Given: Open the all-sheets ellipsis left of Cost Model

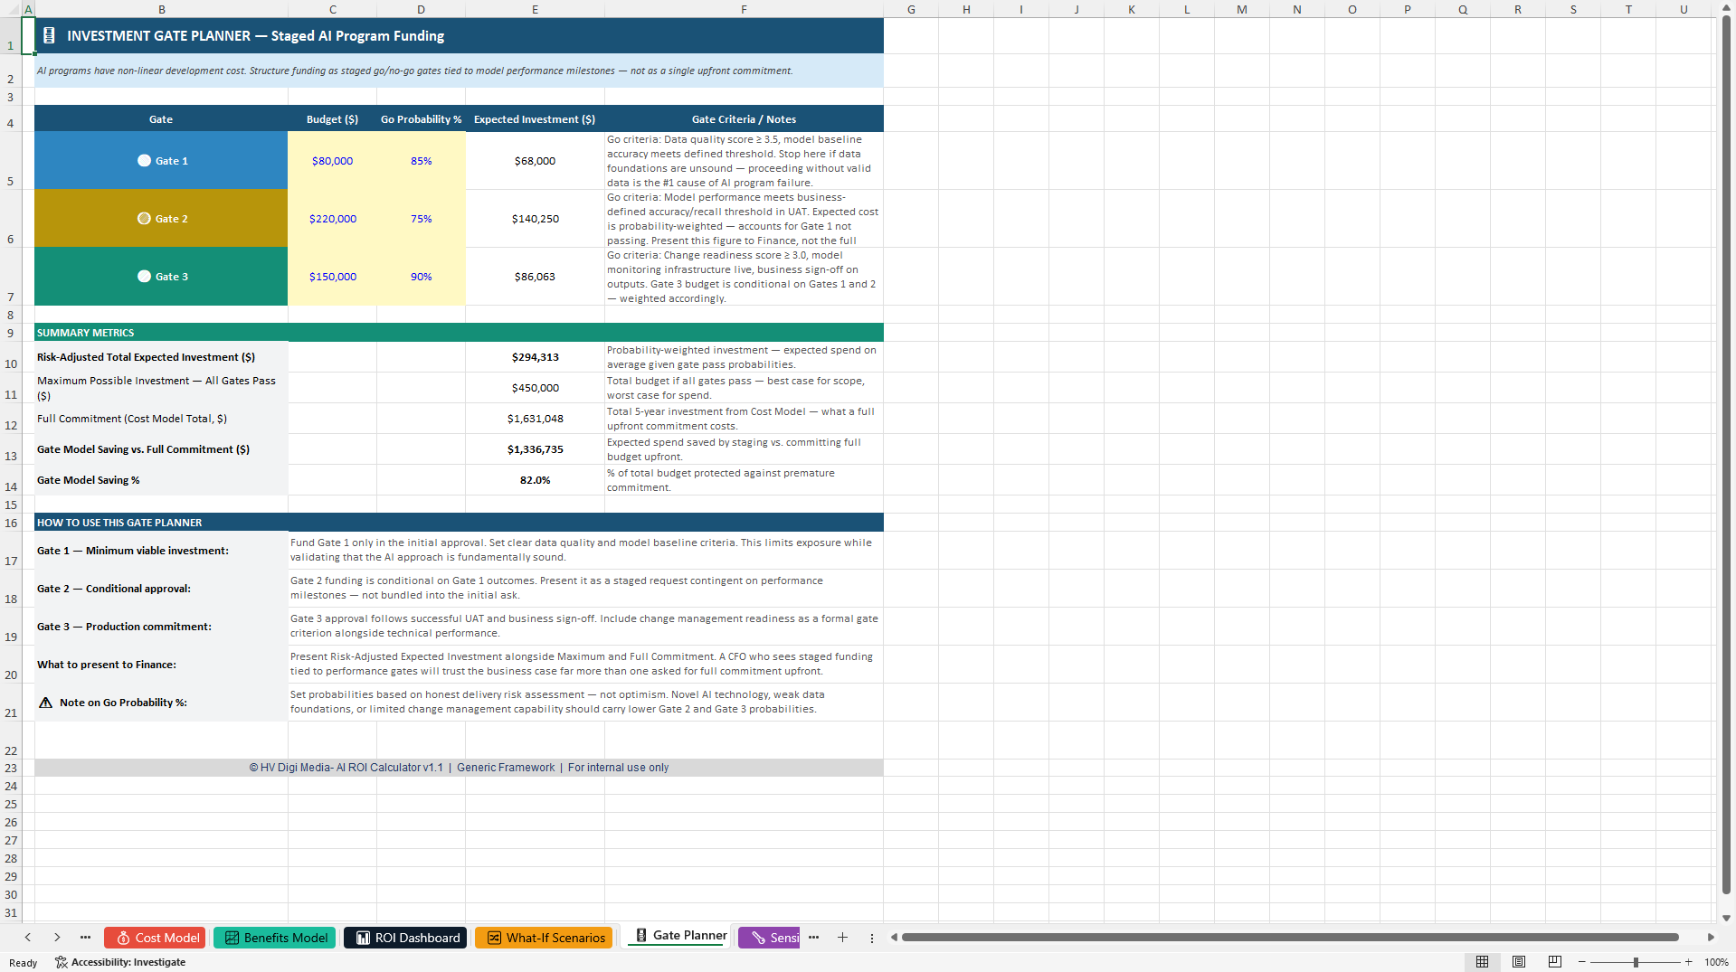Looking at the screenshot, I should click(85, 938).
